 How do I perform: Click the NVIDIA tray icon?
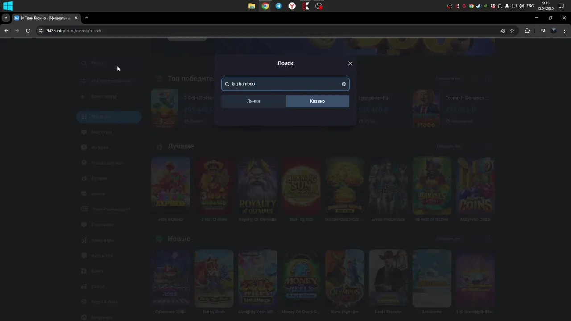point(486,6)
